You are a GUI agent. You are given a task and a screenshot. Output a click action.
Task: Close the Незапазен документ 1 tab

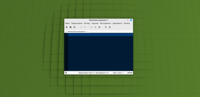pos(88,31)
